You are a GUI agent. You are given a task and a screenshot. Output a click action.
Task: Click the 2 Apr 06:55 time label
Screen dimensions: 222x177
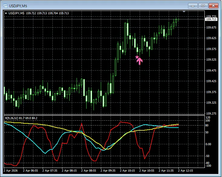tap(31, 170)
